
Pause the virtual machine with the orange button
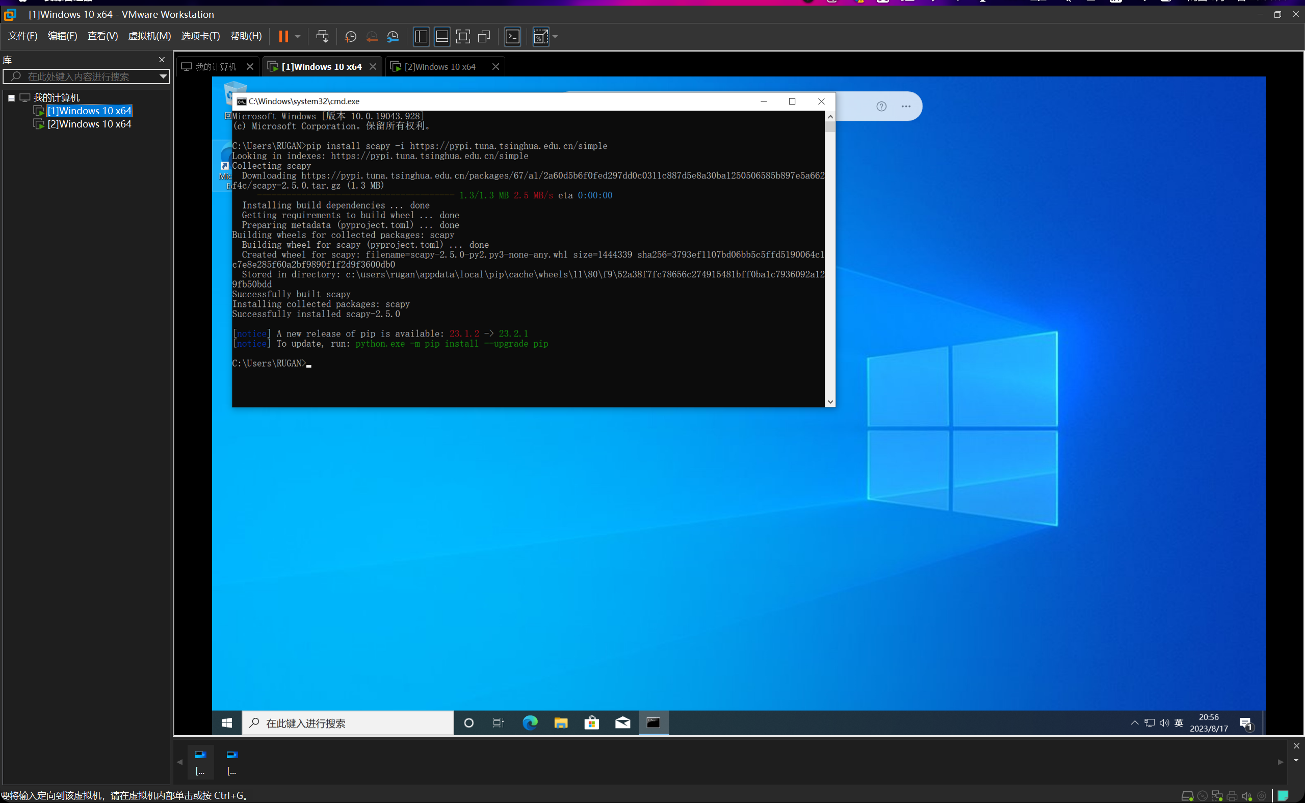click(x=283, y=36)
